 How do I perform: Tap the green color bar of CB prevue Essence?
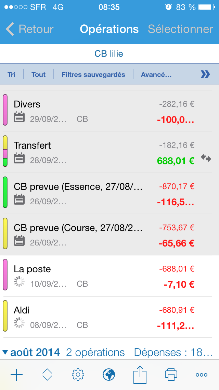click(x=5, y=192)
